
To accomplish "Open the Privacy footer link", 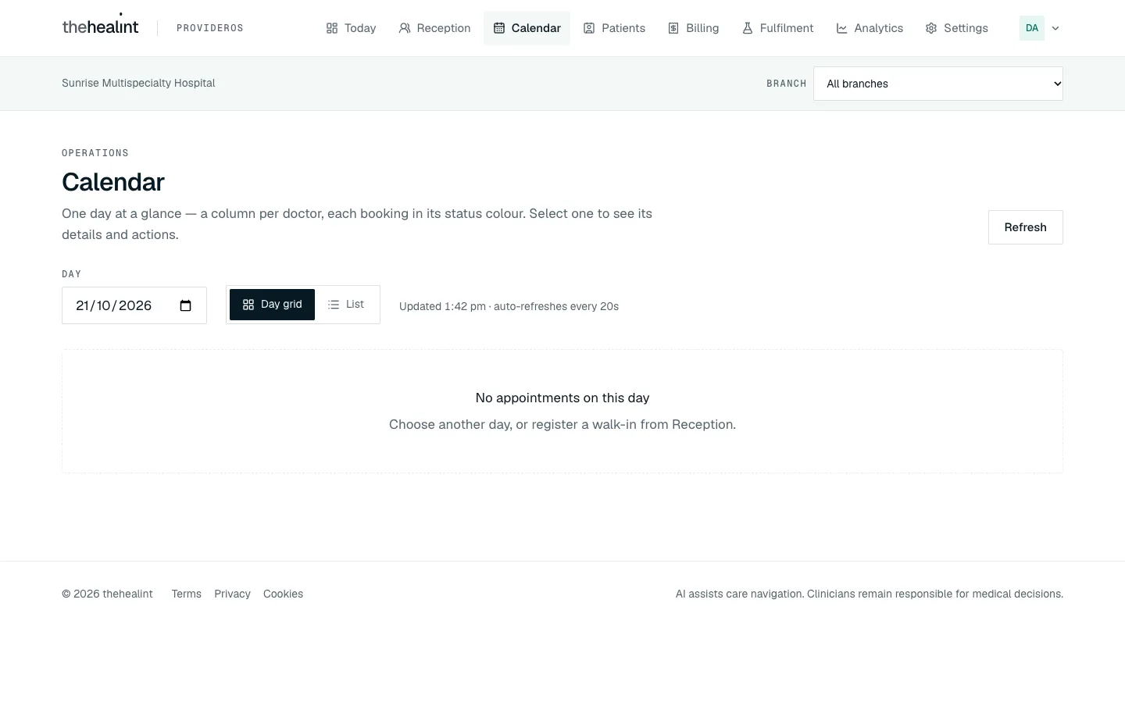I will (232, 594).
